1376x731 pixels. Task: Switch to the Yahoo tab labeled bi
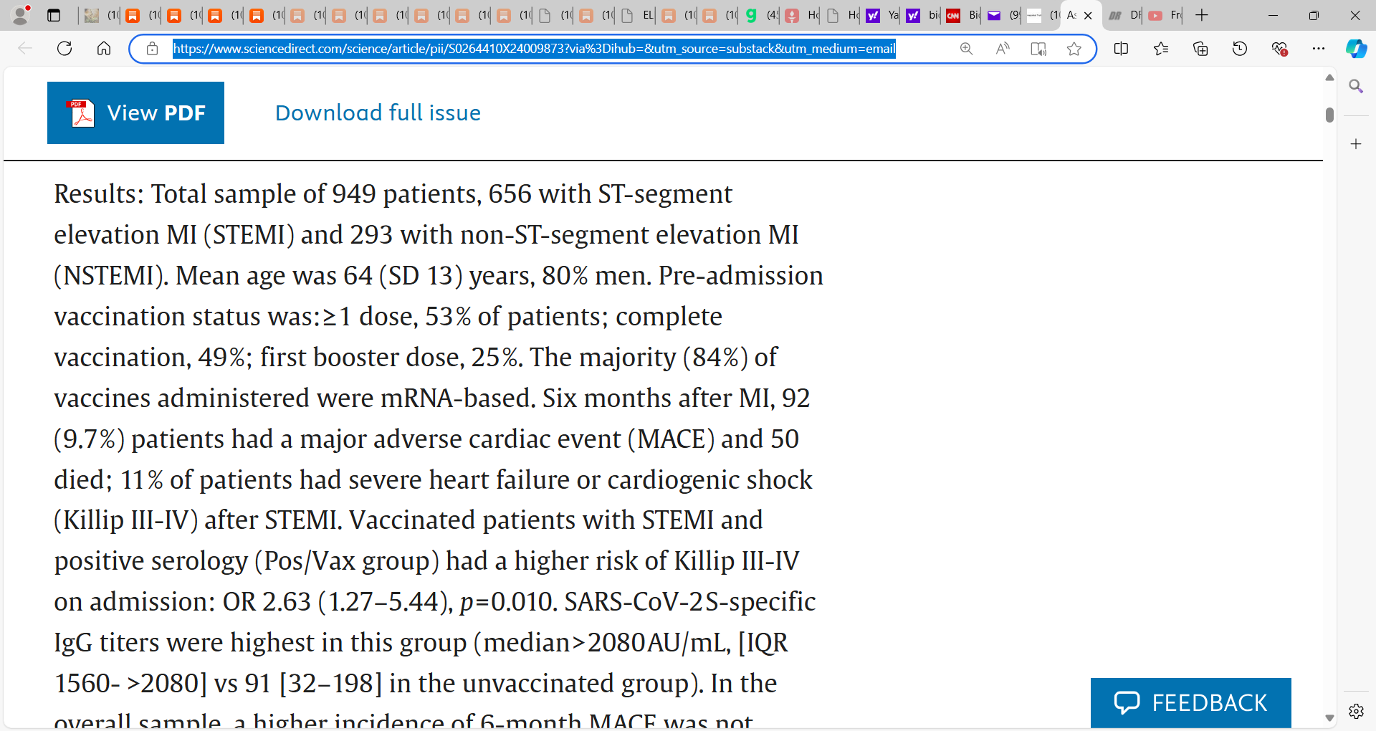point(922,15)
